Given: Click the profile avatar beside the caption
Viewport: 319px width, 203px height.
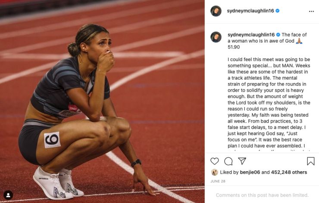Looking at the screenshot, I should coord(216,37).
